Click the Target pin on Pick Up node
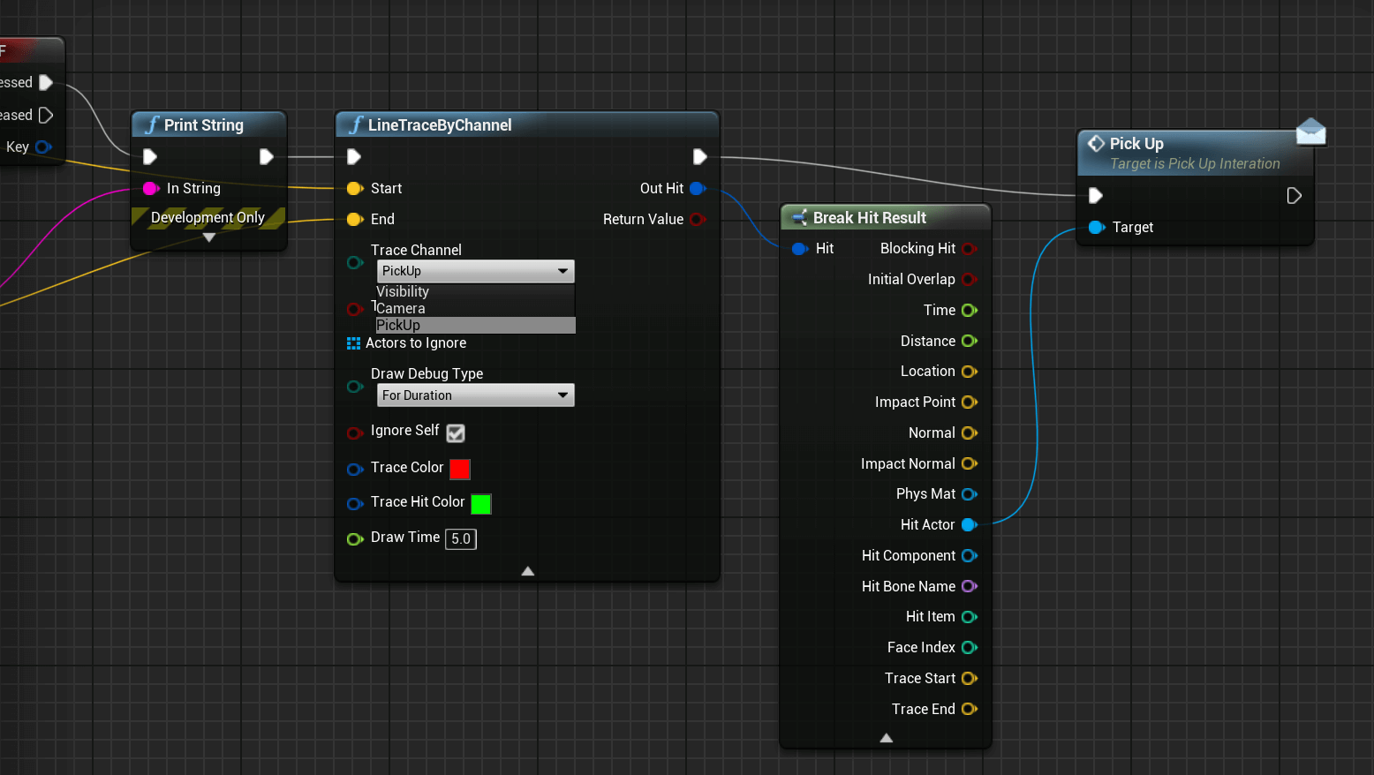The image size is (1374, 775). coord(1097,227)
